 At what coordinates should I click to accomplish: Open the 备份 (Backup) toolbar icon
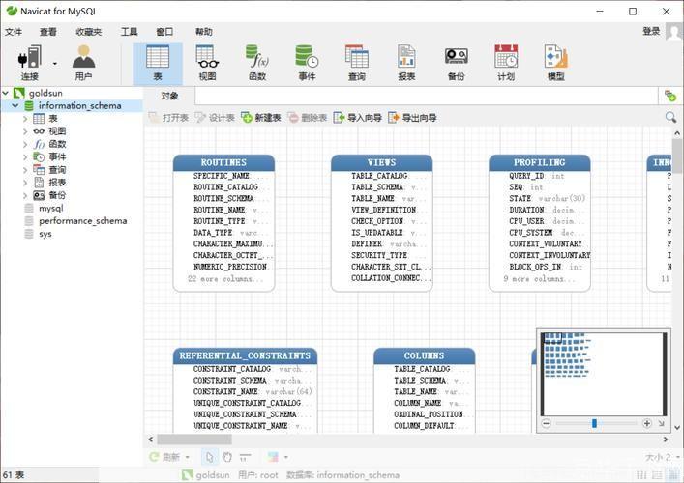click(x=457, y=63)
